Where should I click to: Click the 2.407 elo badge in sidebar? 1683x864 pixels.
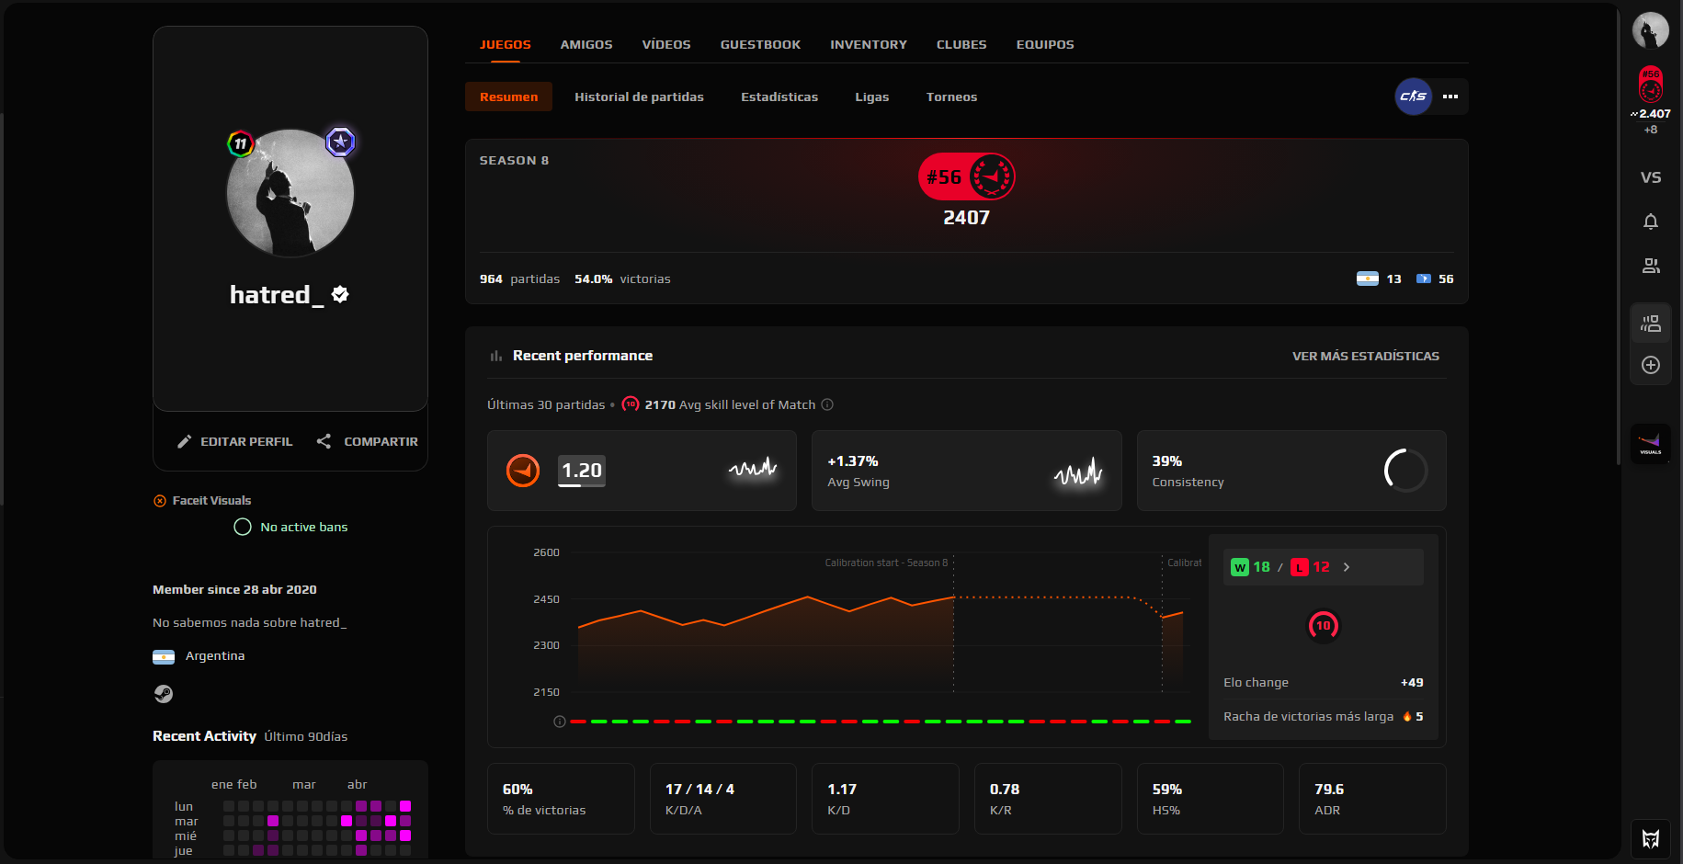tap(1651, 101)
